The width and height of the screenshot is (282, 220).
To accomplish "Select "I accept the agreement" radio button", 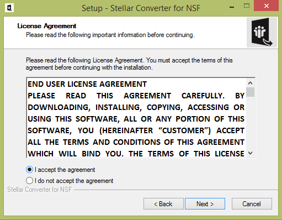I will 29,170.
